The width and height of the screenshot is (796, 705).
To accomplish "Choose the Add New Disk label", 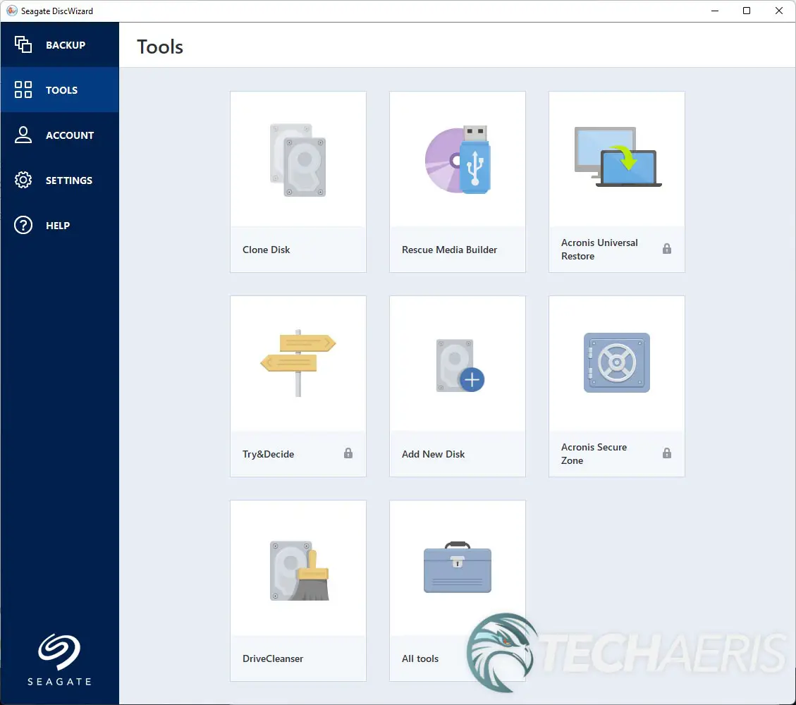I will [433, 454].
